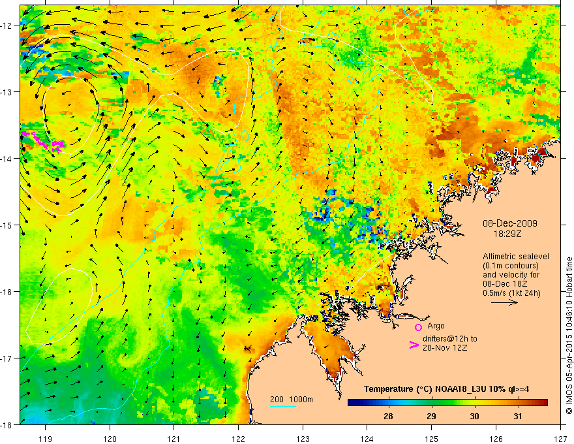Click the 29 tick label on color bar
The width and height of the screenshot is (574, 444).
pyautogui.click(x=431, y=416)
